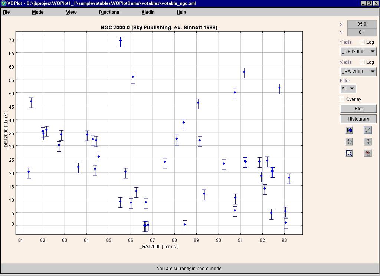Click the 'Filter' label text

click(345, 80)
